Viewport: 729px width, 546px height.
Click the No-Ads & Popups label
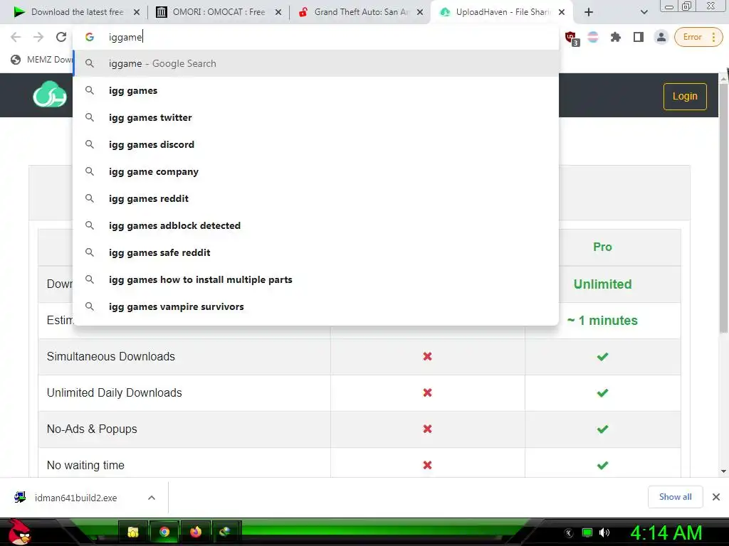92,429
